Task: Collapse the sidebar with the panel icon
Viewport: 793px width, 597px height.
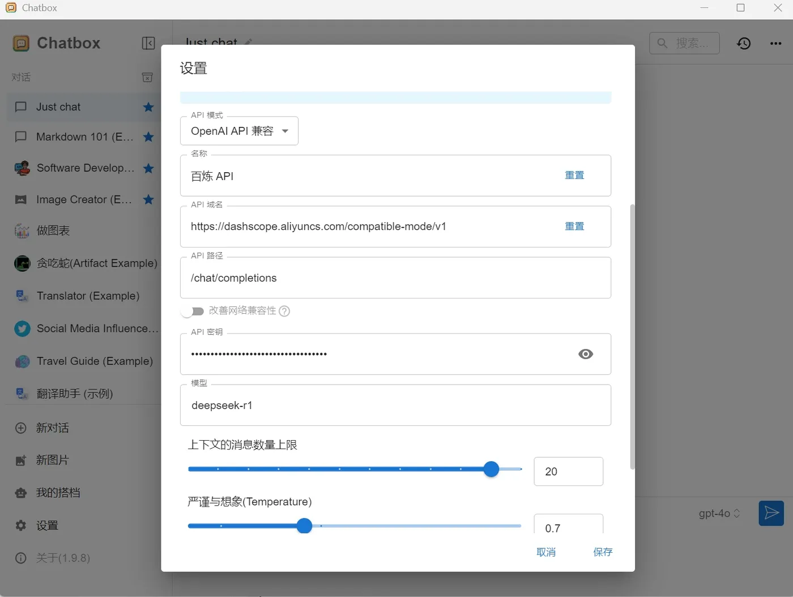Action: click(148, 43)
